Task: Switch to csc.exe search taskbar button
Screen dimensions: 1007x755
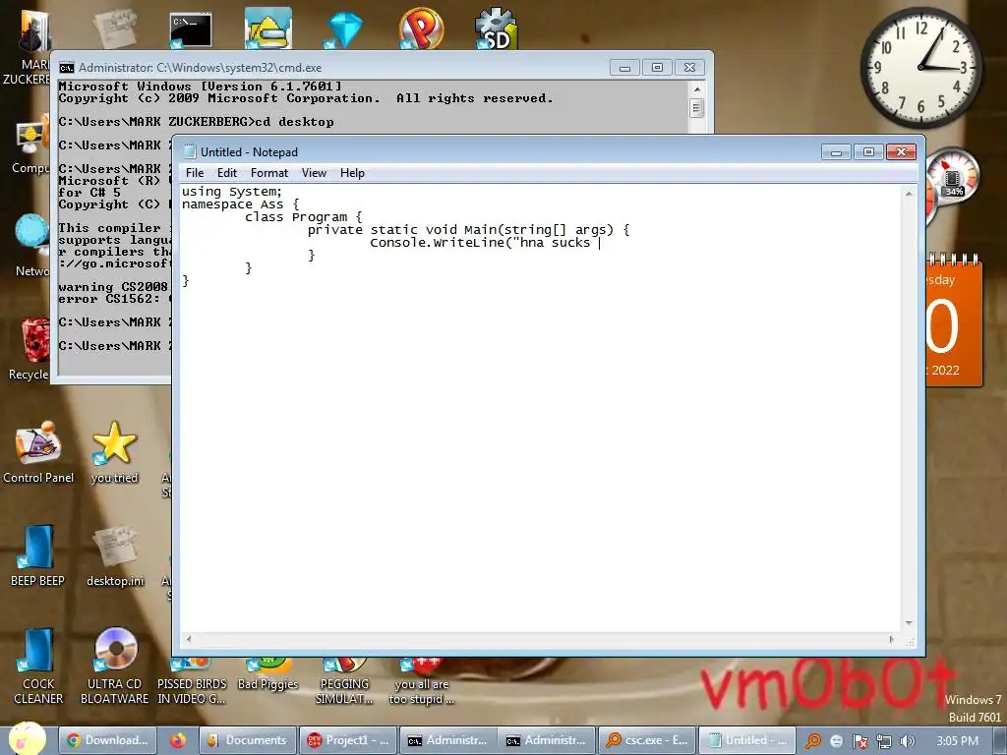Action: [x=647, y=740]
